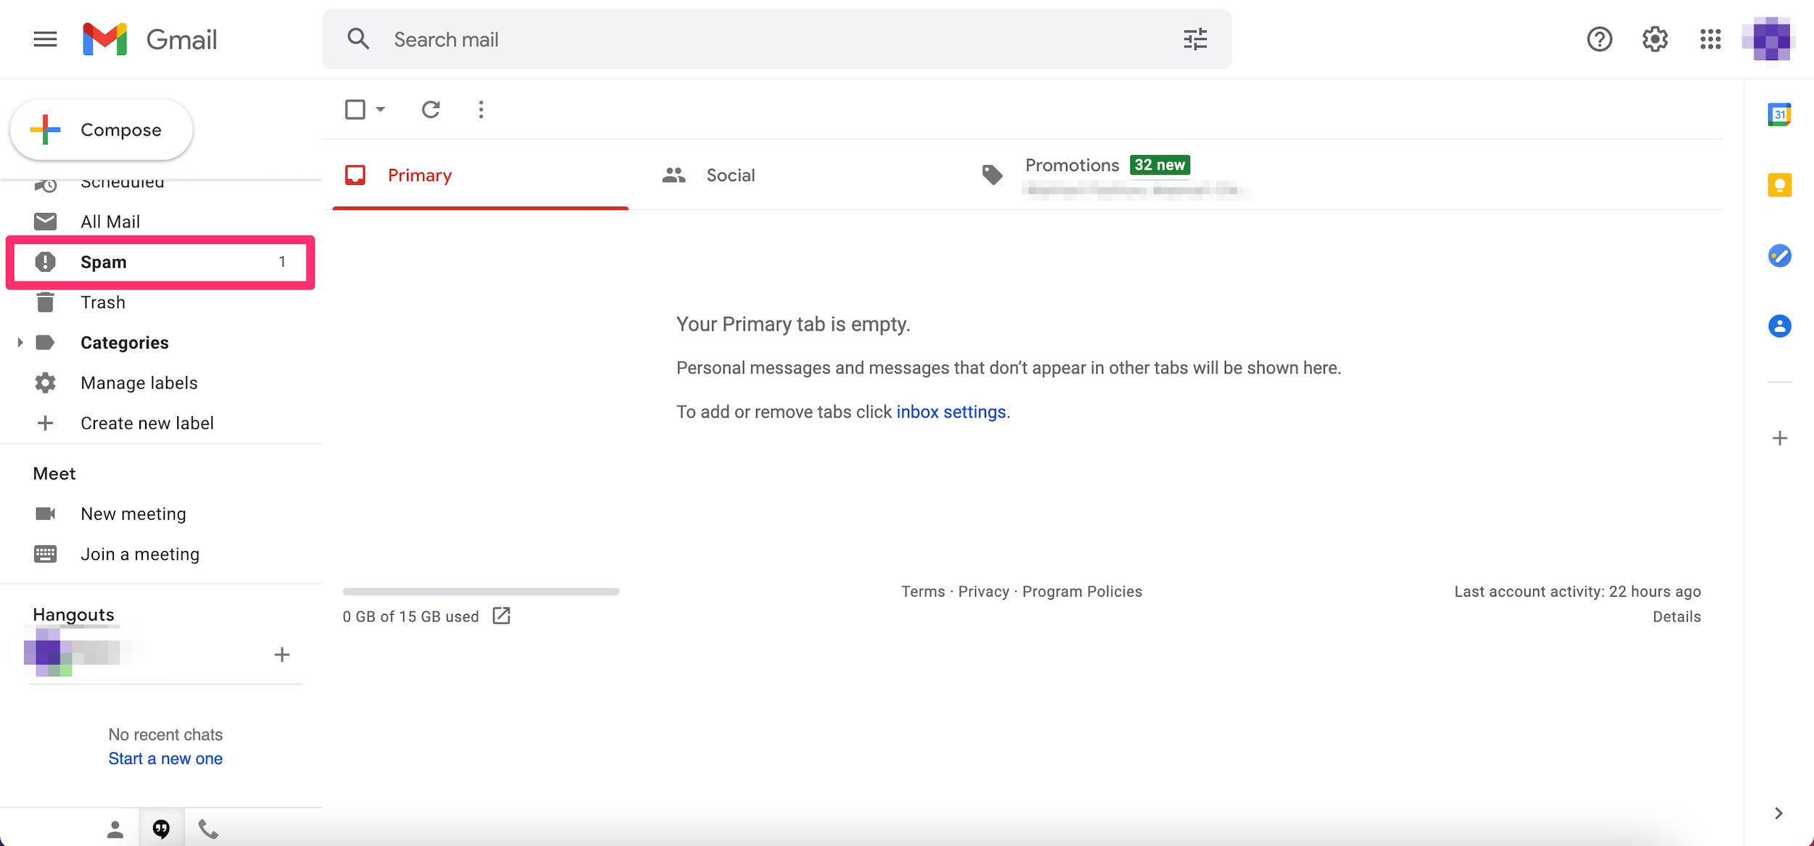Toggle the hamburger menu button

(x=44, y=38)
